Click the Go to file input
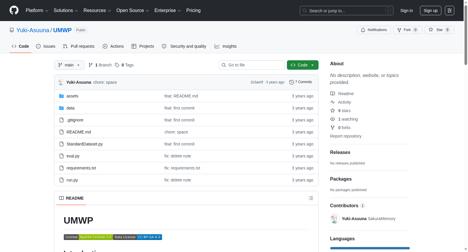The image size is (468, 252). [252, 65]
